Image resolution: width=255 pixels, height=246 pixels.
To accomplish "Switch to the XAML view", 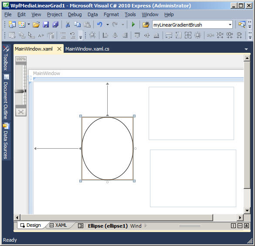I will 58,225.
